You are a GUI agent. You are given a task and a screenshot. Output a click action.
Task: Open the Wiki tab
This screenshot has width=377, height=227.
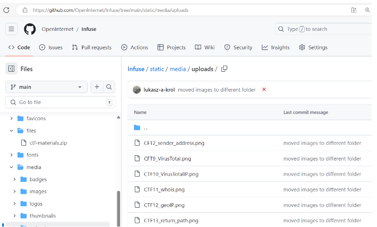pos(204,47)
